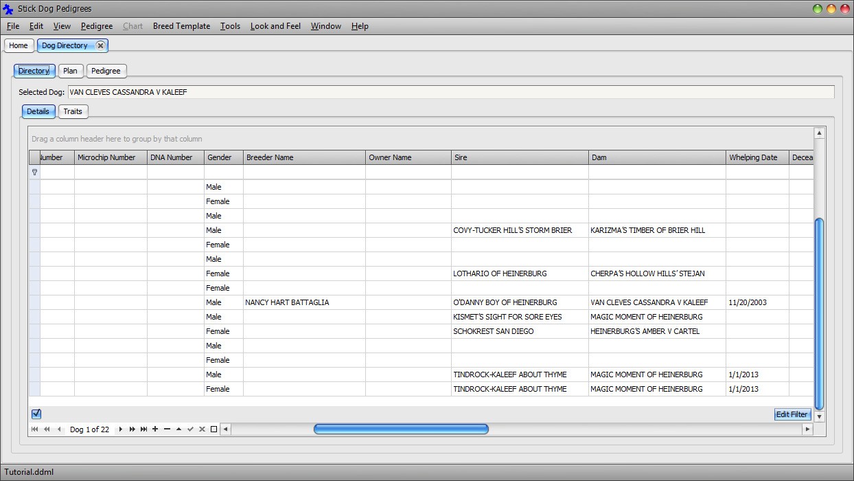Open the Pedigree menu
This screenshot has height=481, width=854.
pos(96,26)
